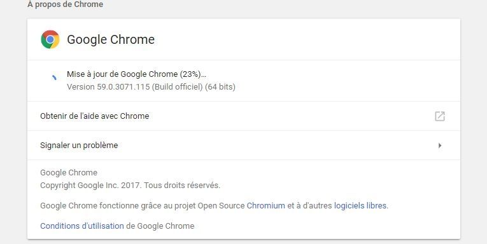This screenshot has height=244, width=487.
Task: Click the gray Google Chrome footer label
Action: click(69, 173)
